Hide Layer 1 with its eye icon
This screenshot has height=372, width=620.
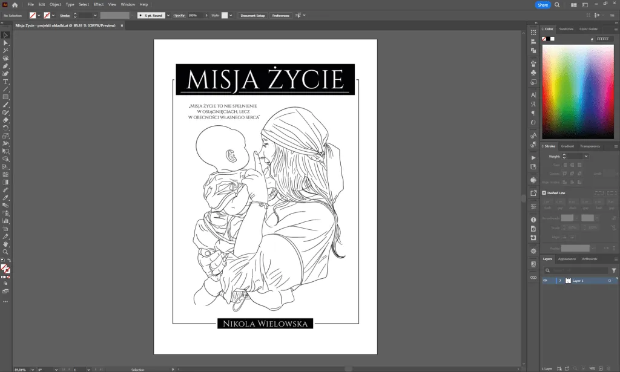coord(544,280)
